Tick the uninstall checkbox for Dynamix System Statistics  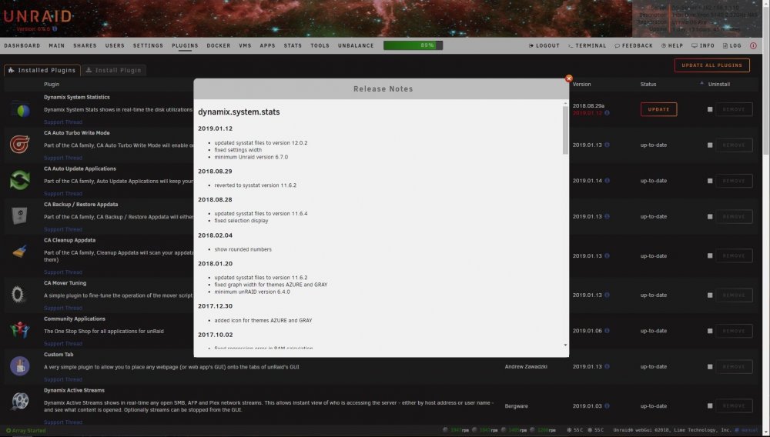tap(710, 109)
